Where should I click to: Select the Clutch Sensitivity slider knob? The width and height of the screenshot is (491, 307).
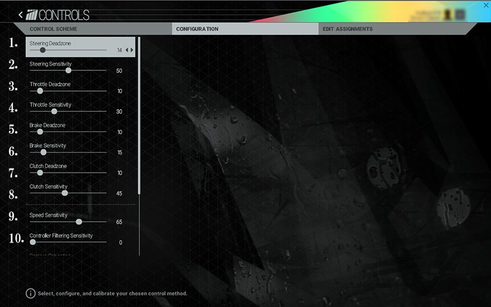tap(65, 193)
